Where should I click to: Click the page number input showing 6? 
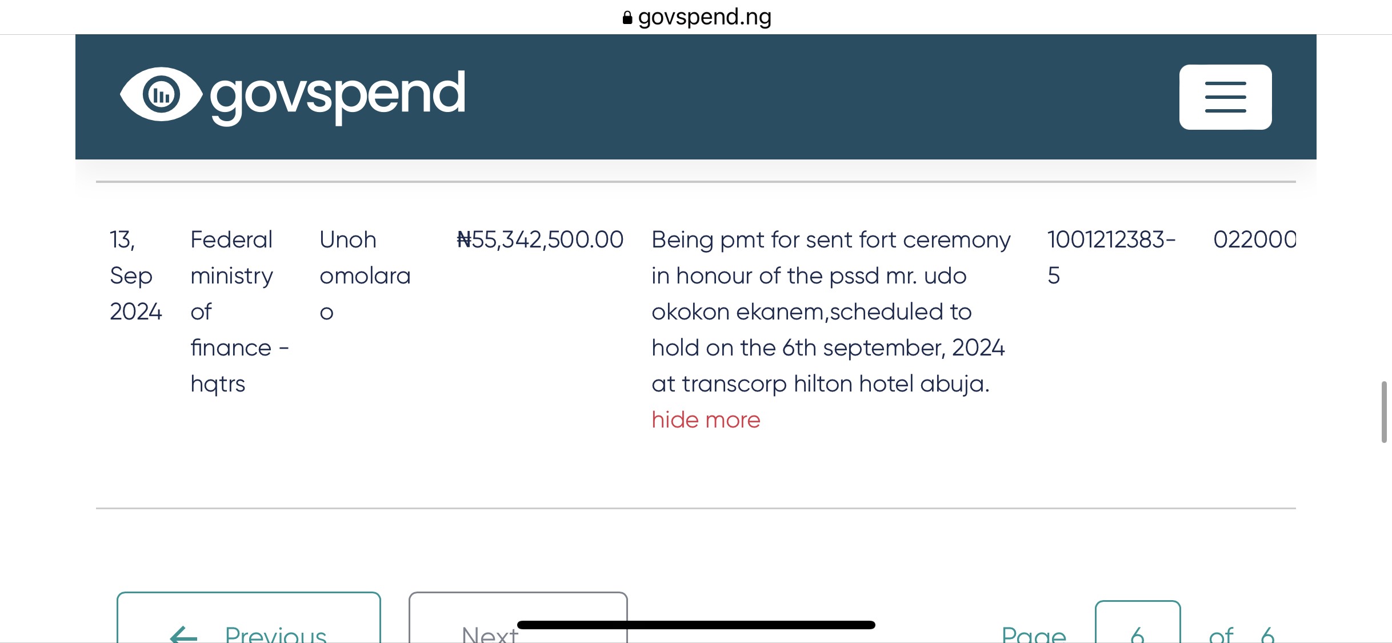(x=1137, y=622)
